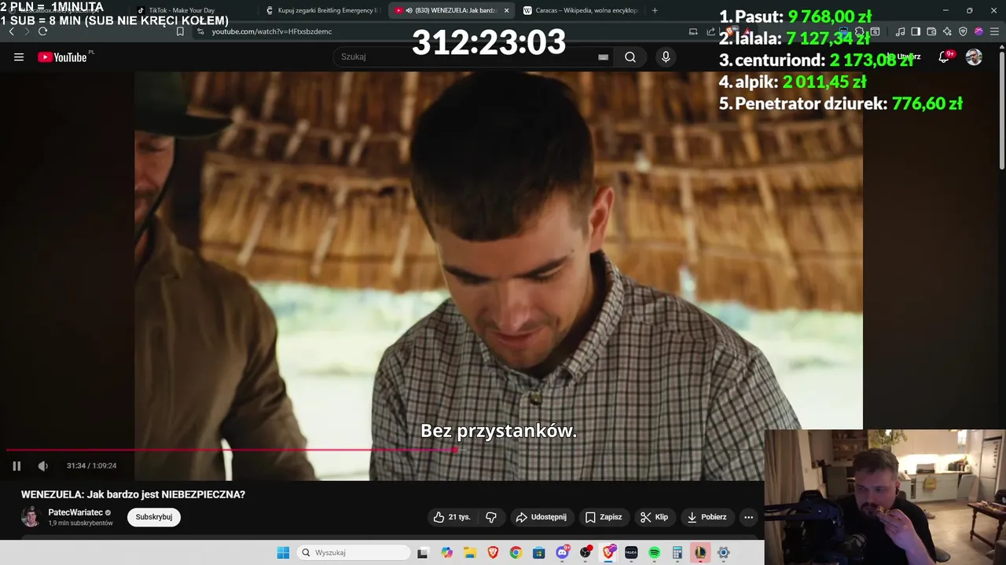Open Discord from the taskbar

(x=562, y=552)
